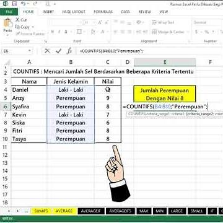This screenshot has width=223, height=223.
Task: Open the LARGE sheet tab
Action: [177, 211]
